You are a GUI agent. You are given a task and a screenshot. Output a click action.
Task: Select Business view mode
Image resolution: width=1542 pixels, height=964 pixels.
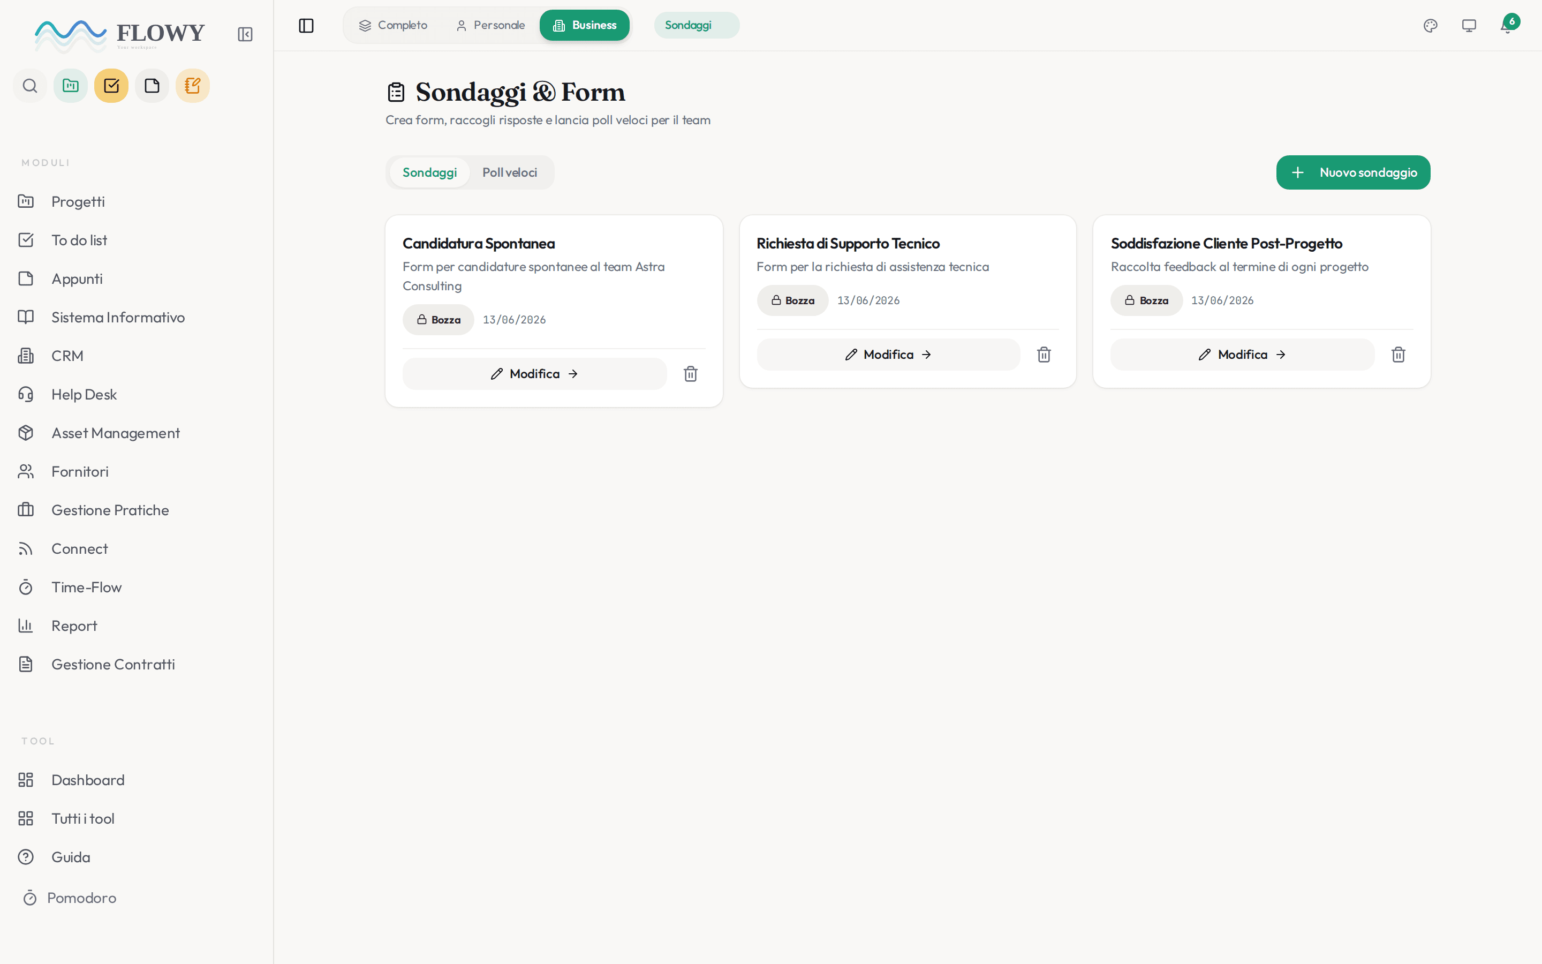click(584, 26)
